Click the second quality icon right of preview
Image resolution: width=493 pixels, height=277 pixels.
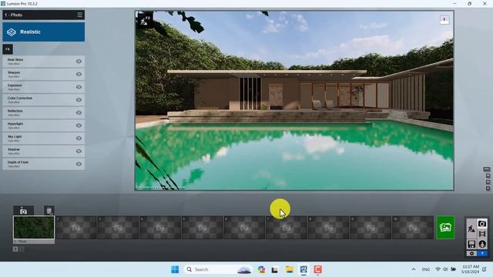(x=488, y=176)
